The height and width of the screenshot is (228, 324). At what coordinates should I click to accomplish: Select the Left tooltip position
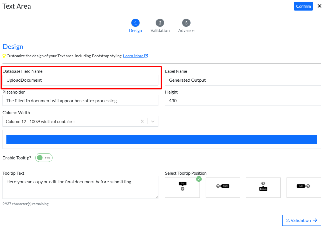[x=303, y=187]
